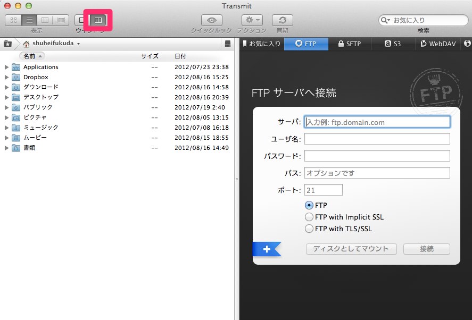472x320 pixels.
Task: Focus the サーバ input field
Action: pos(377,122)
